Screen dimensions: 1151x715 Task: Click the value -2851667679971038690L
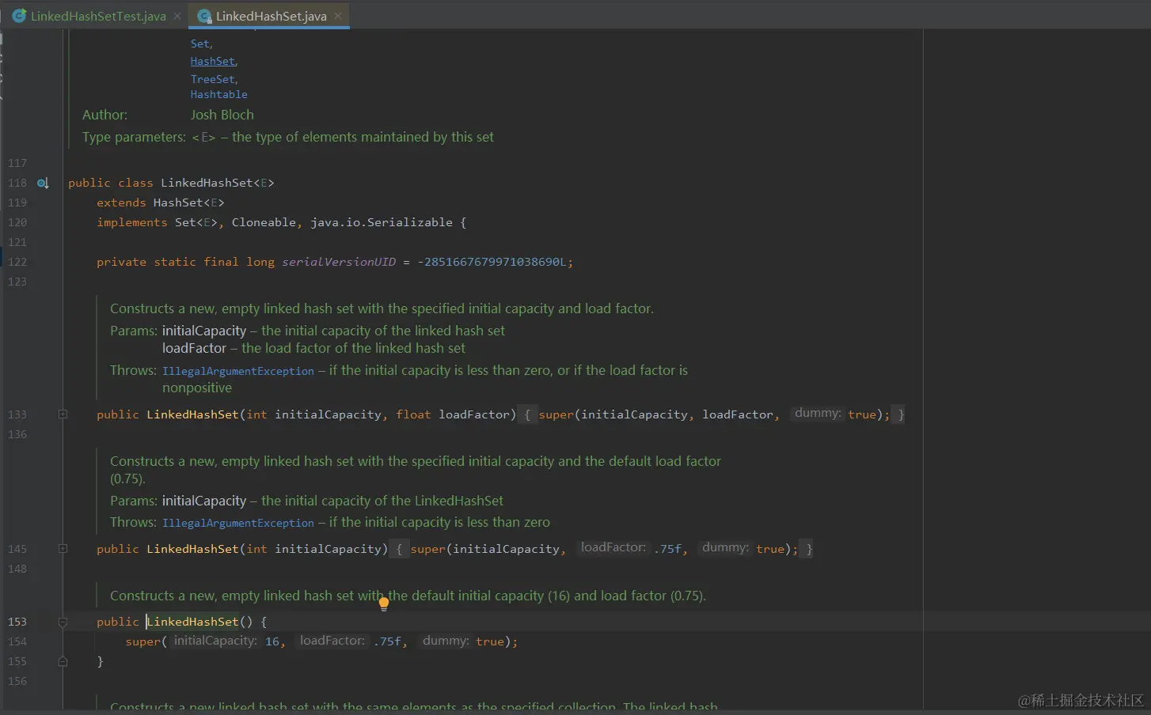(x=492, y=262)
